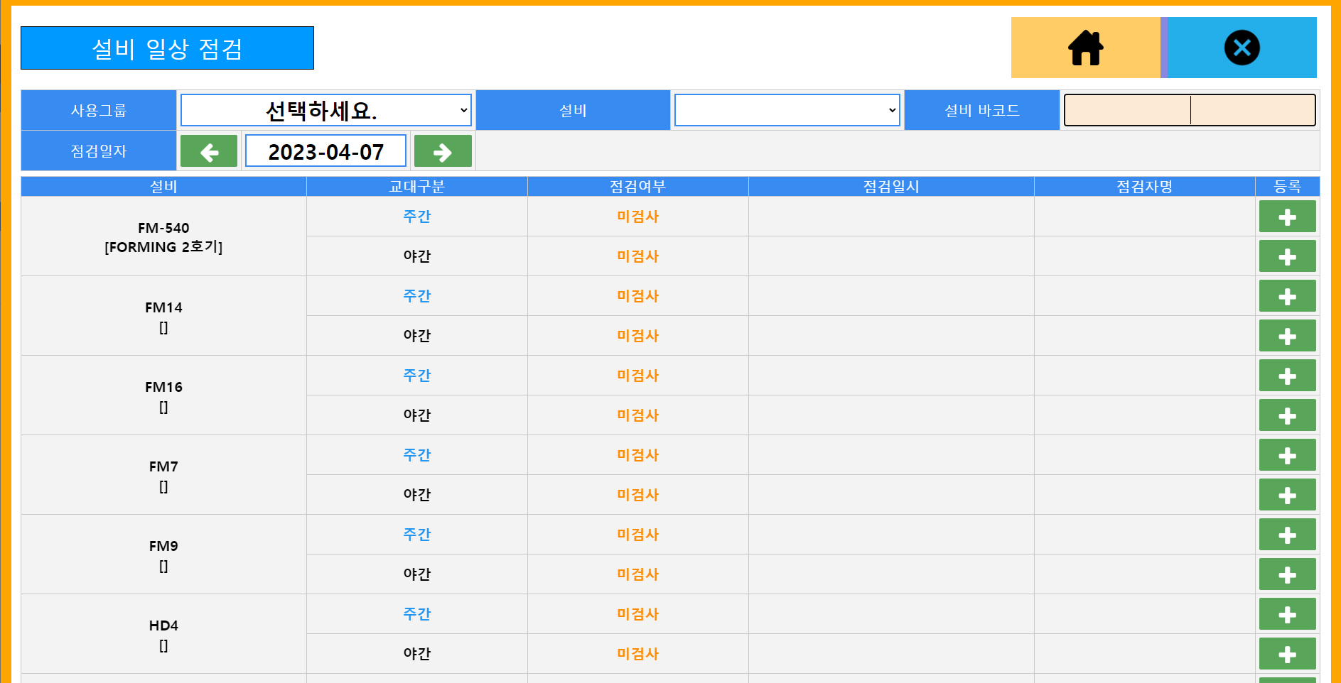The width and height of the screenshot is (1341, 683).
Task: Select the FM16 equipment cell
Action: [x=163, y=395]
